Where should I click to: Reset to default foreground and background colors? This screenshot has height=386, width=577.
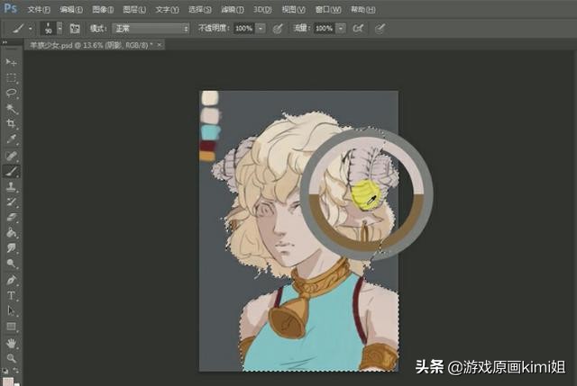[x=5, y=371]
